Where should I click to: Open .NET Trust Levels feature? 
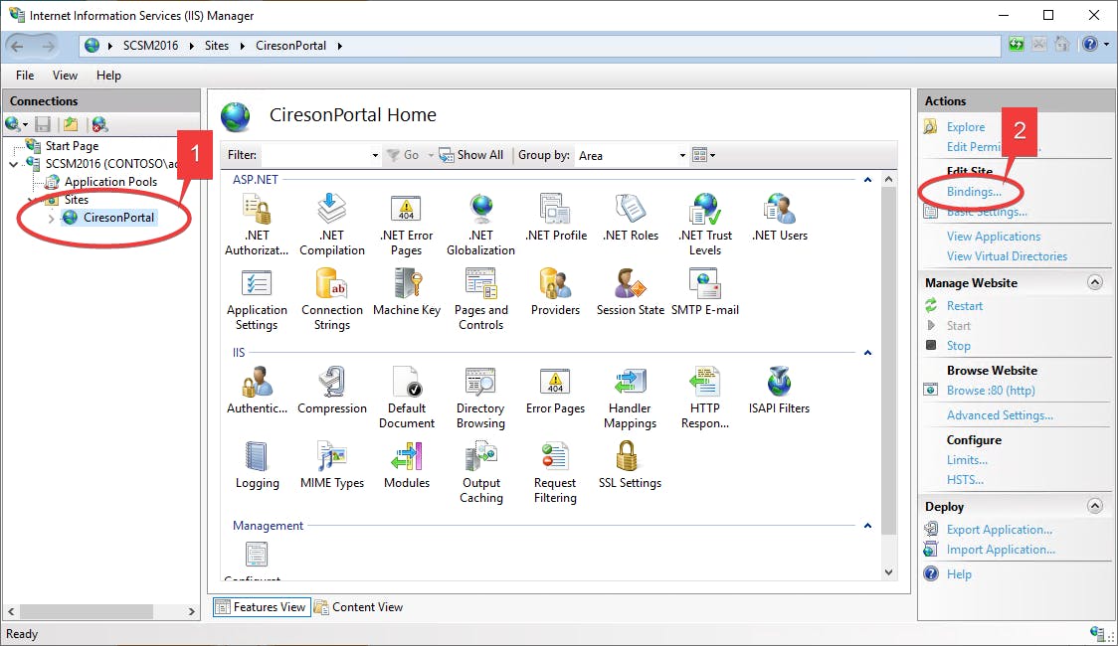click(705, 225)
